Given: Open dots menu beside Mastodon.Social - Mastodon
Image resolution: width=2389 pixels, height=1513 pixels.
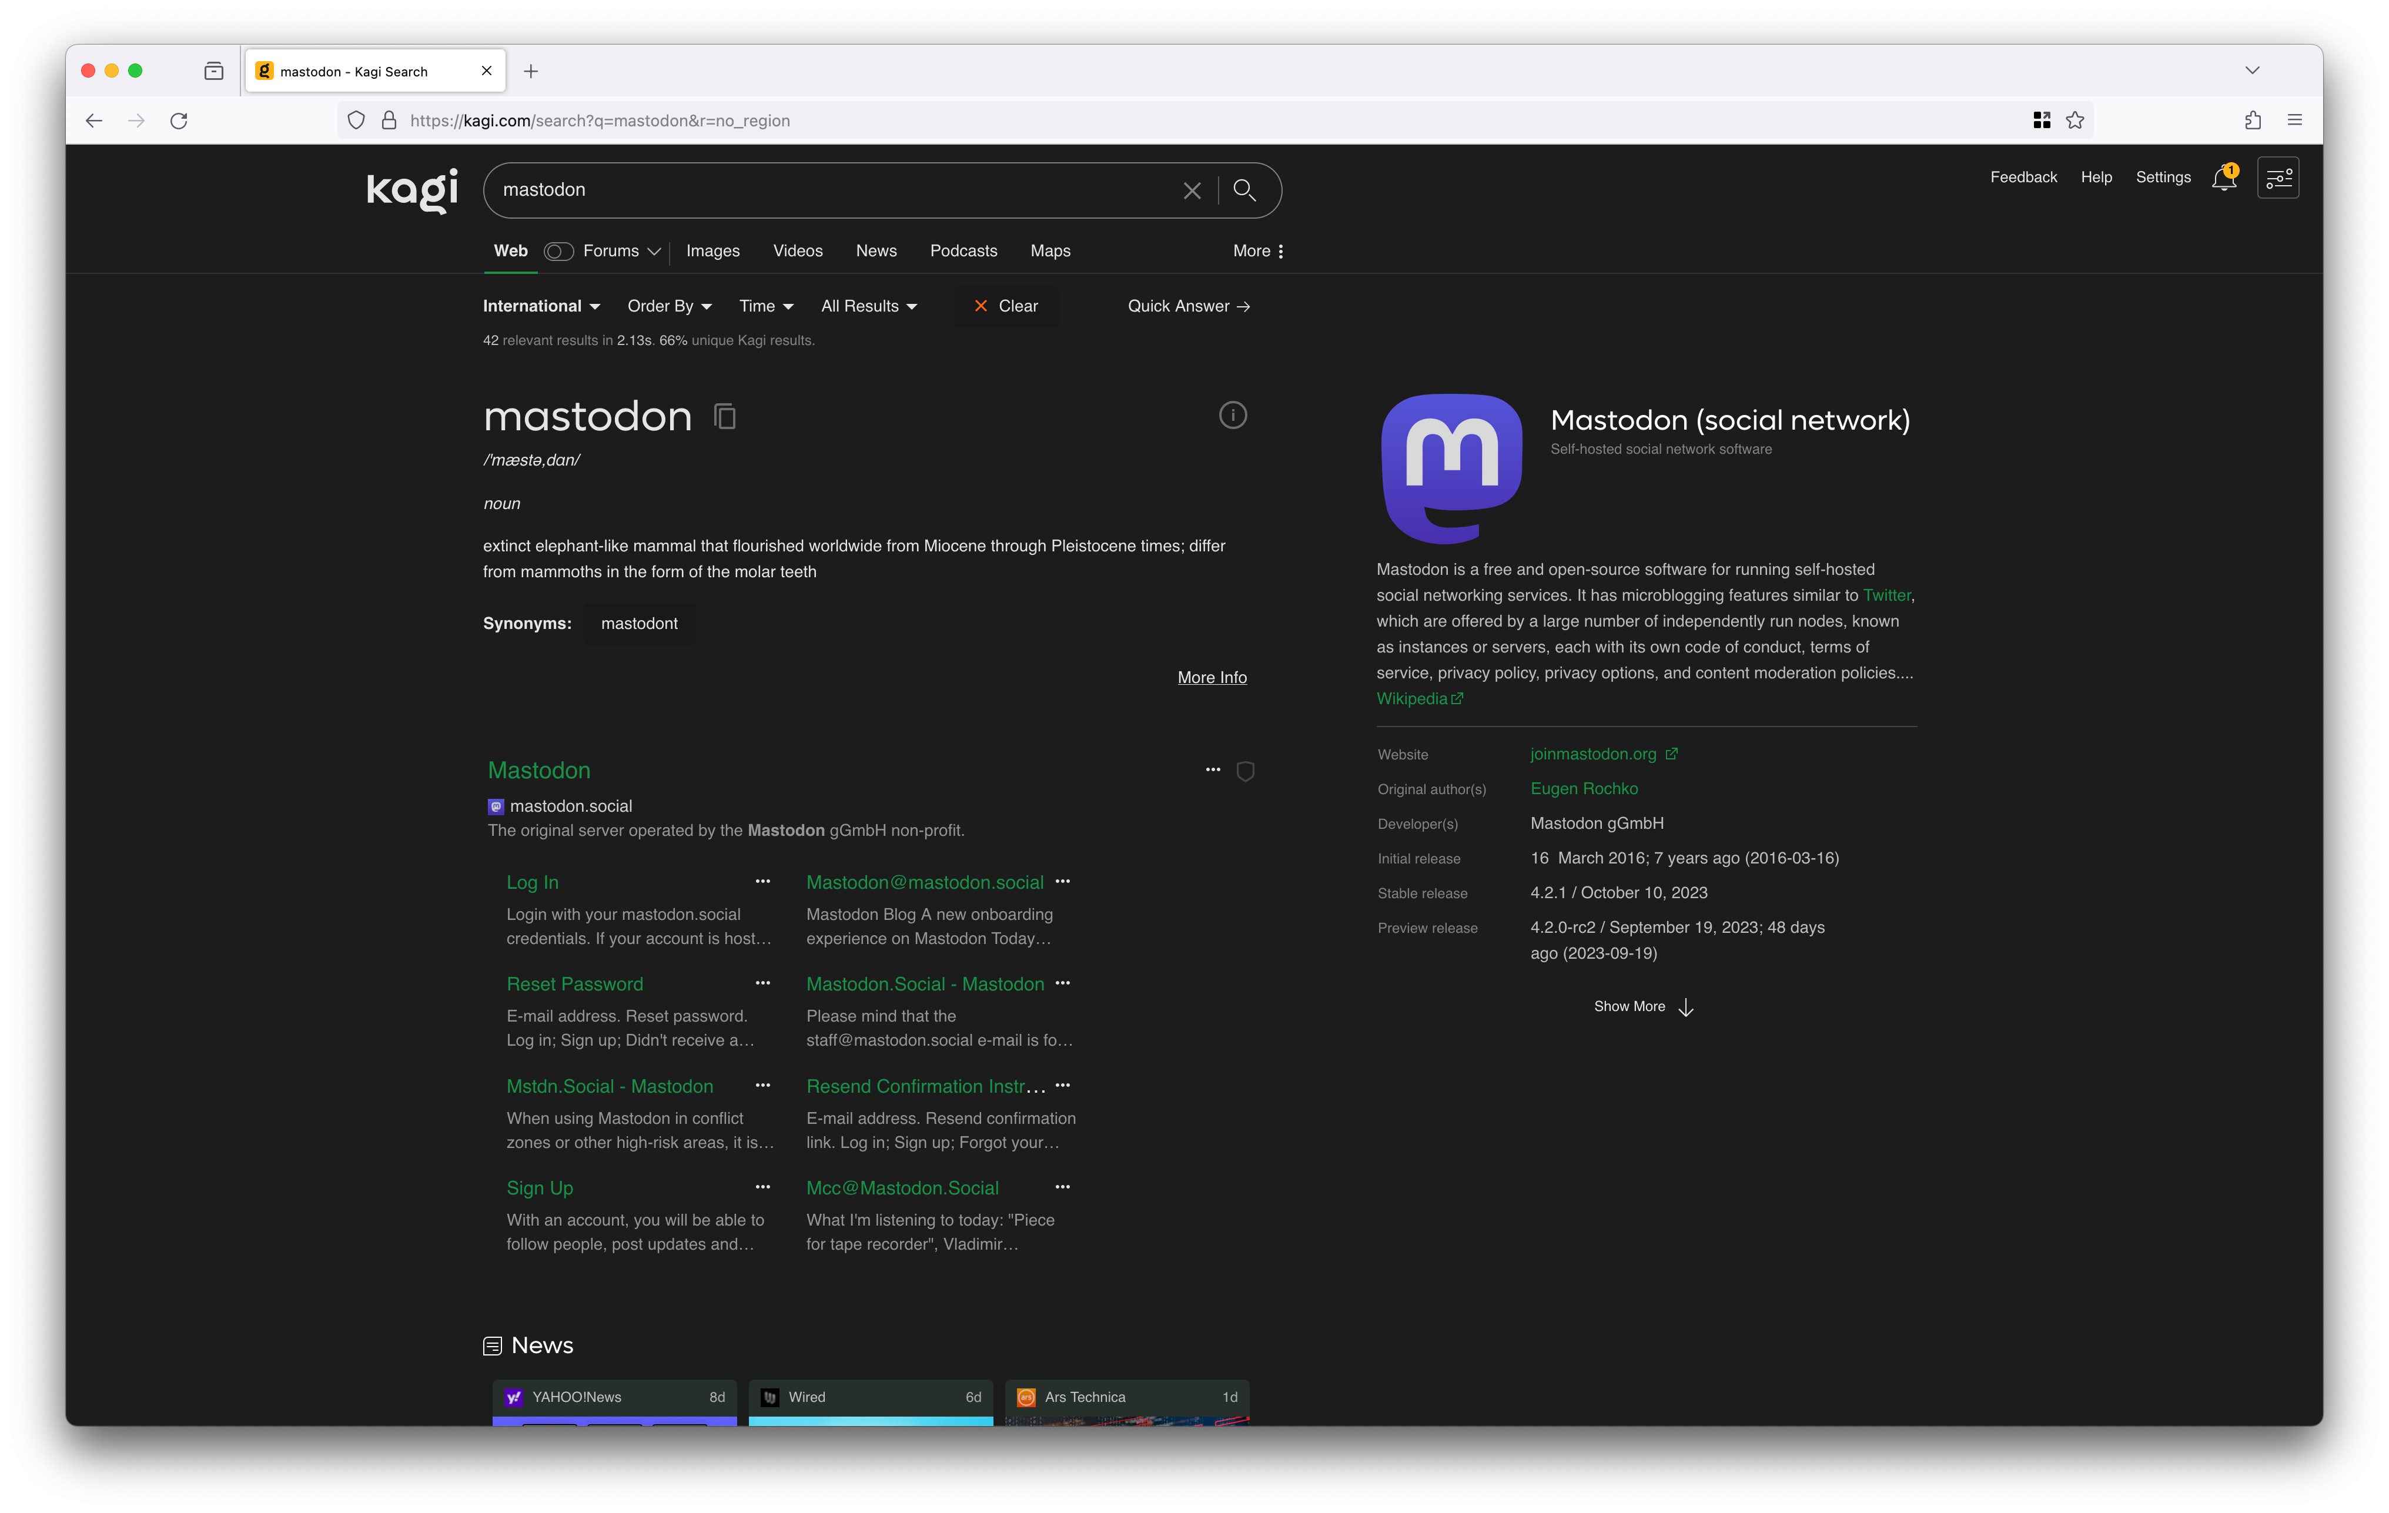Looking at the screenshot, I should pos(1063,983).
